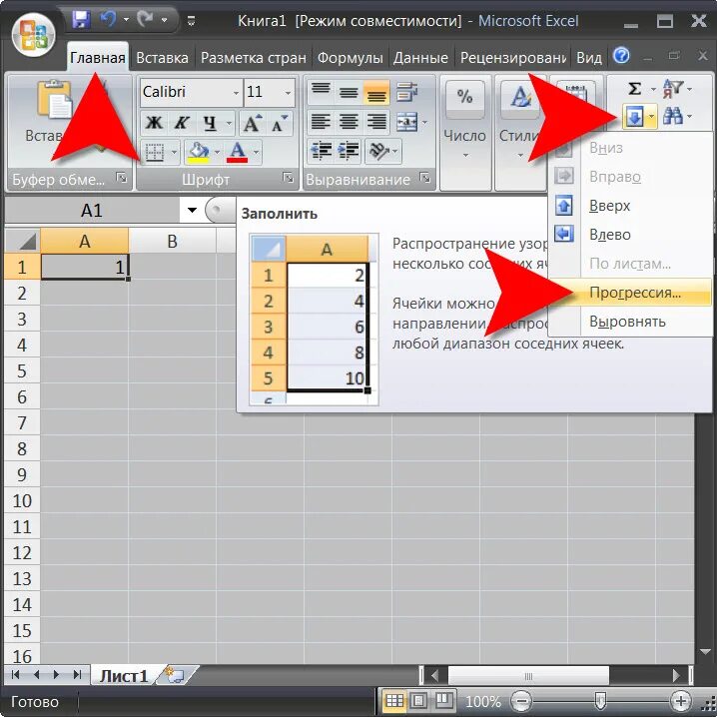Open the Буфер обмена dialog launcher
The height and width of the screenshot is (717, 717).
pos(121,178)
